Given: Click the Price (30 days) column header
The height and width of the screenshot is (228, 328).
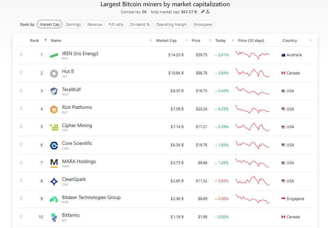Looking at the screenshot, I should [x=251, y=41].
